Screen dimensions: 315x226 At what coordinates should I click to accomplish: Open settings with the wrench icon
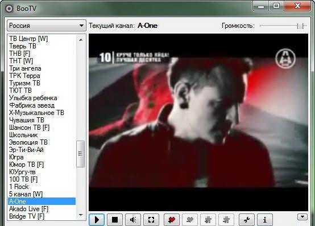pos(247,220)
